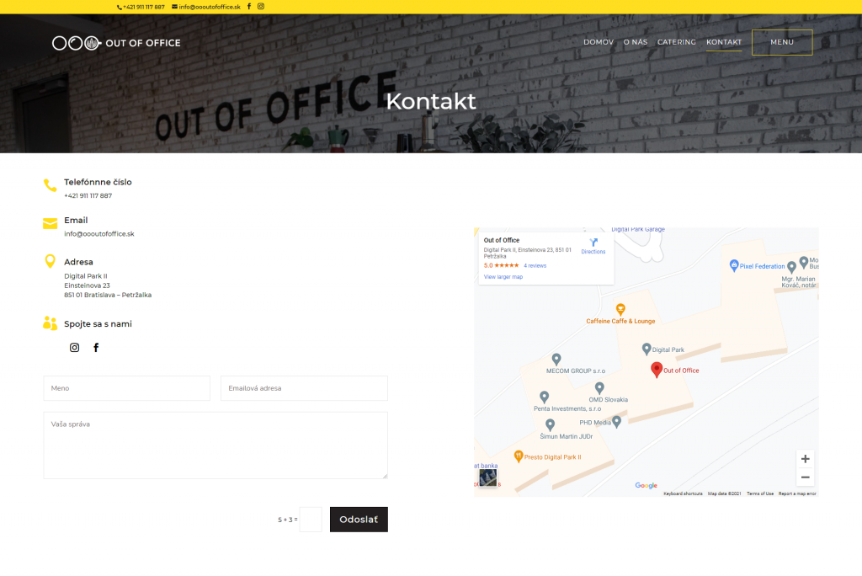Click phone number +421 911 117 887 under Telefónnne číslo
862x576 pixels.
click(x=88, y=196)
